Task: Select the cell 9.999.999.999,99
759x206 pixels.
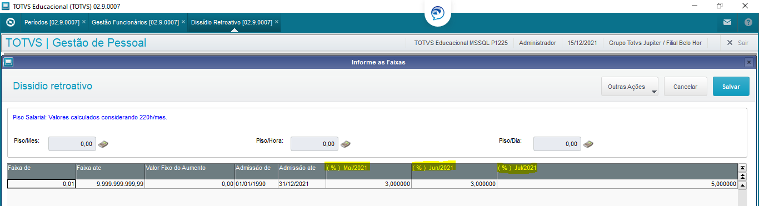Action: [110, 184]
